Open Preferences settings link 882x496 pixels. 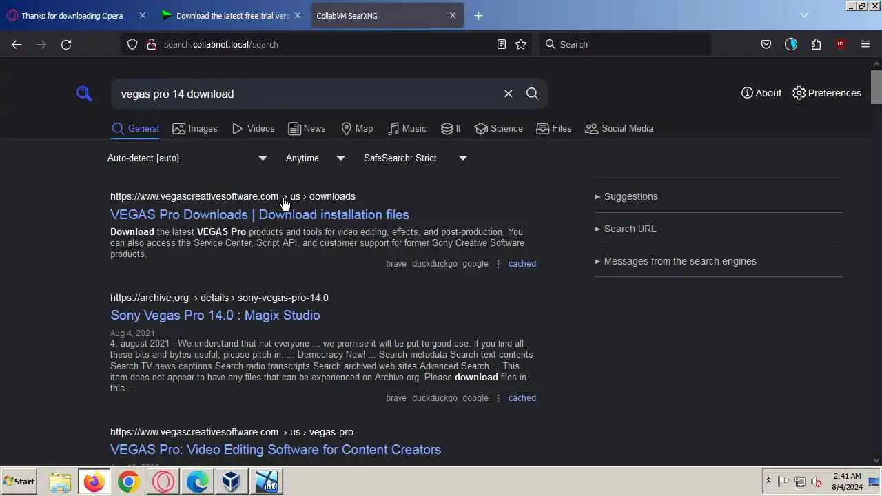tap(827, 93)
